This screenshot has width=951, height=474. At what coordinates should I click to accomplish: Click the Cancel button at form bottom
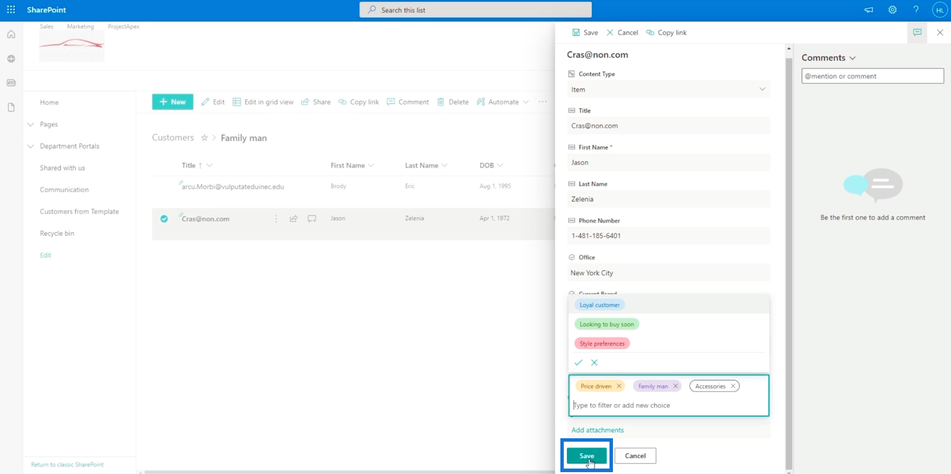click(635, 456)
